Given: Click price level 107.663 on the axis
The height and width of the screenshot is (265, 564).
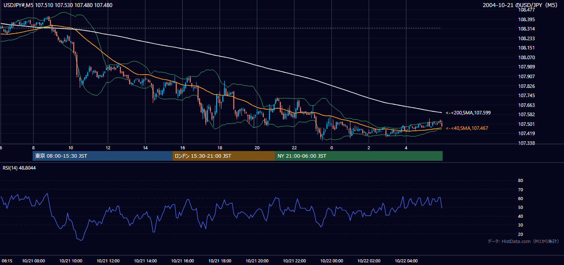Looking at the screenshot, I should point(526,105).
